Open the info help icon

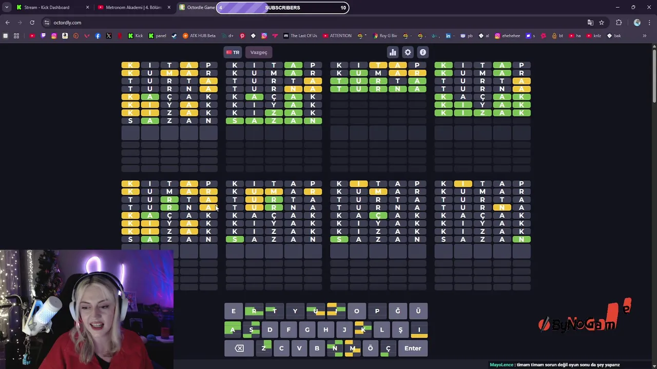click(x=423, y=52)
